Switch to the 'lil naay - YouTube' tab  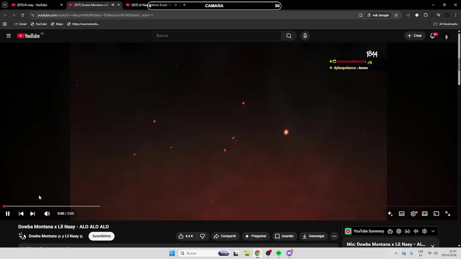[x=37, y=5]
